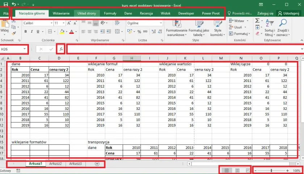Toggle align text right
Screen dimensions: 304x174
pyautogui.click(x=96, y=31)
